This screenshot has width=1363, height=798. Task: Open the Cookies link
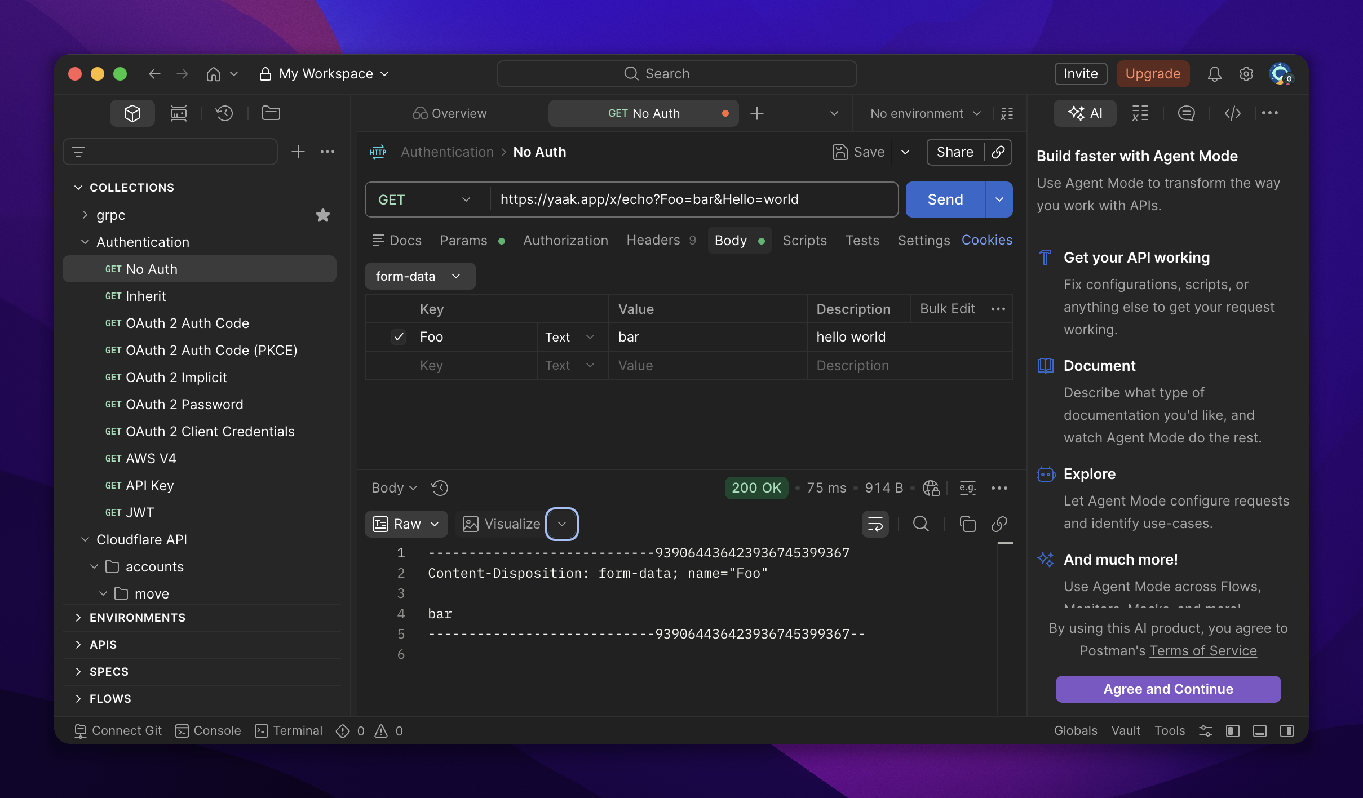987,240
